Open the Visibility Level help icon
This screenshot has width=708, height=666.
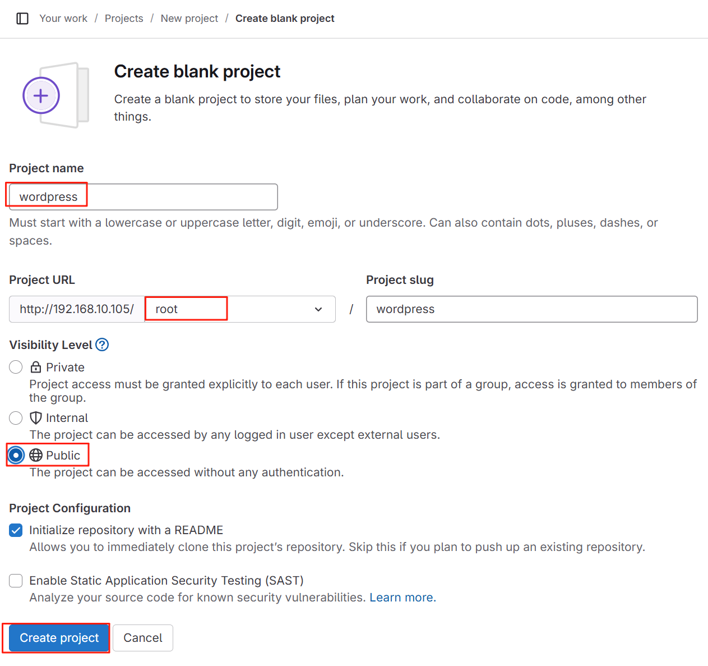(102, 345)
